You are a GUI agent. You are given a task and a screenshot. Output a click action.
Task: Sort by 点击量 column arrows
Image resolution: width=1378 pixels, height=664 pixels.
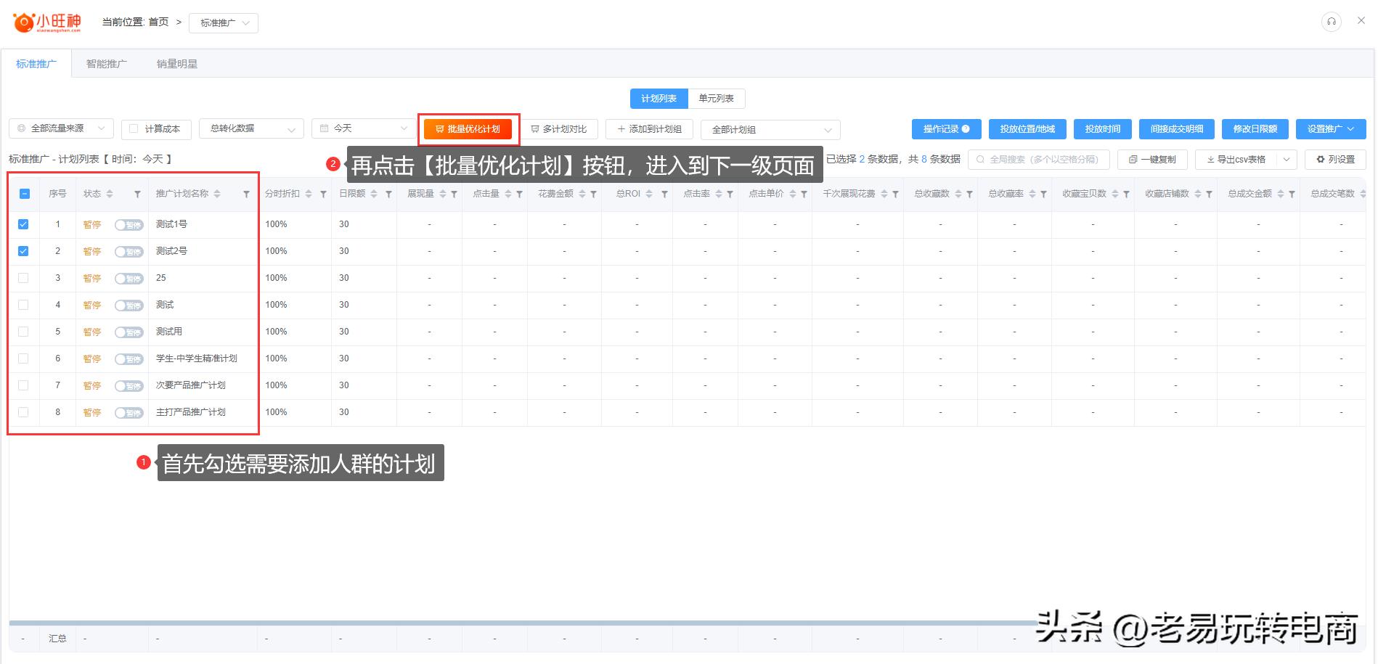[x=508, y=194]
